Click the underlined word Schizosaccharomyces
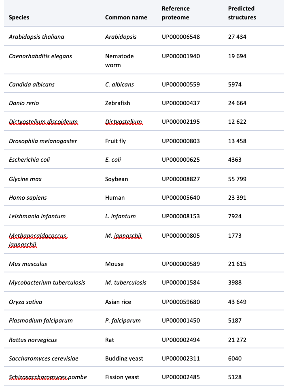 click(x=38, y=377)
